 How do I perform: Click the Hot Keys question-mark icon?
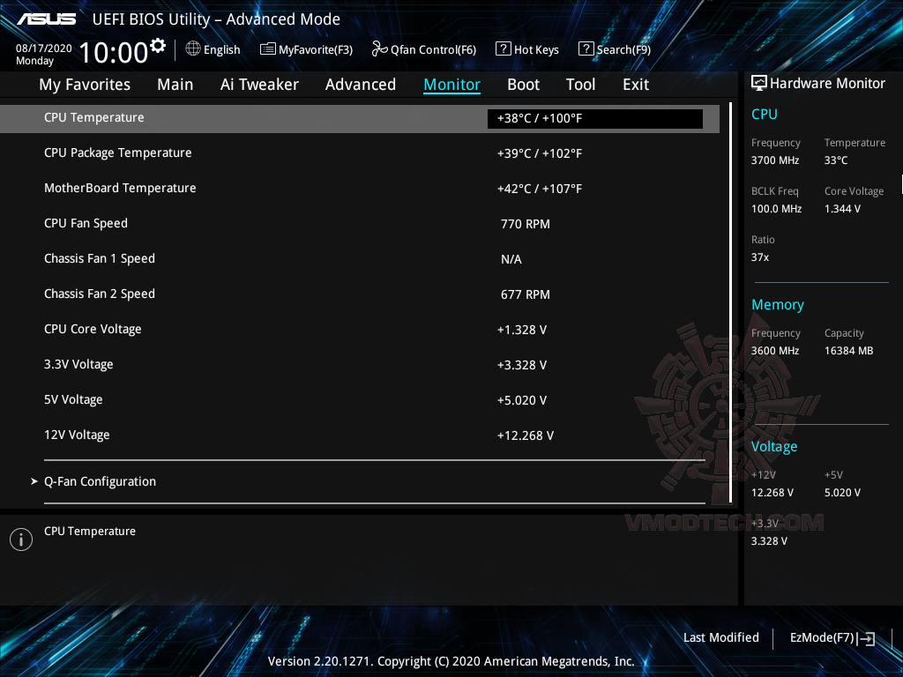click(x=503, y=49)
